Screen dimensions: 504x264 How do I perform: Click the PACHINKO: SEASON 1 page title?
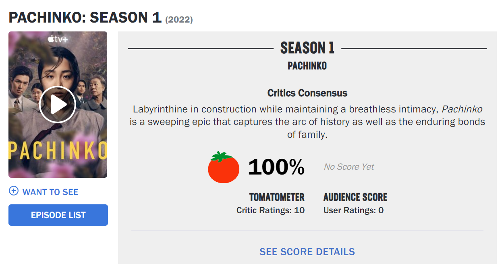pos(85,17)
